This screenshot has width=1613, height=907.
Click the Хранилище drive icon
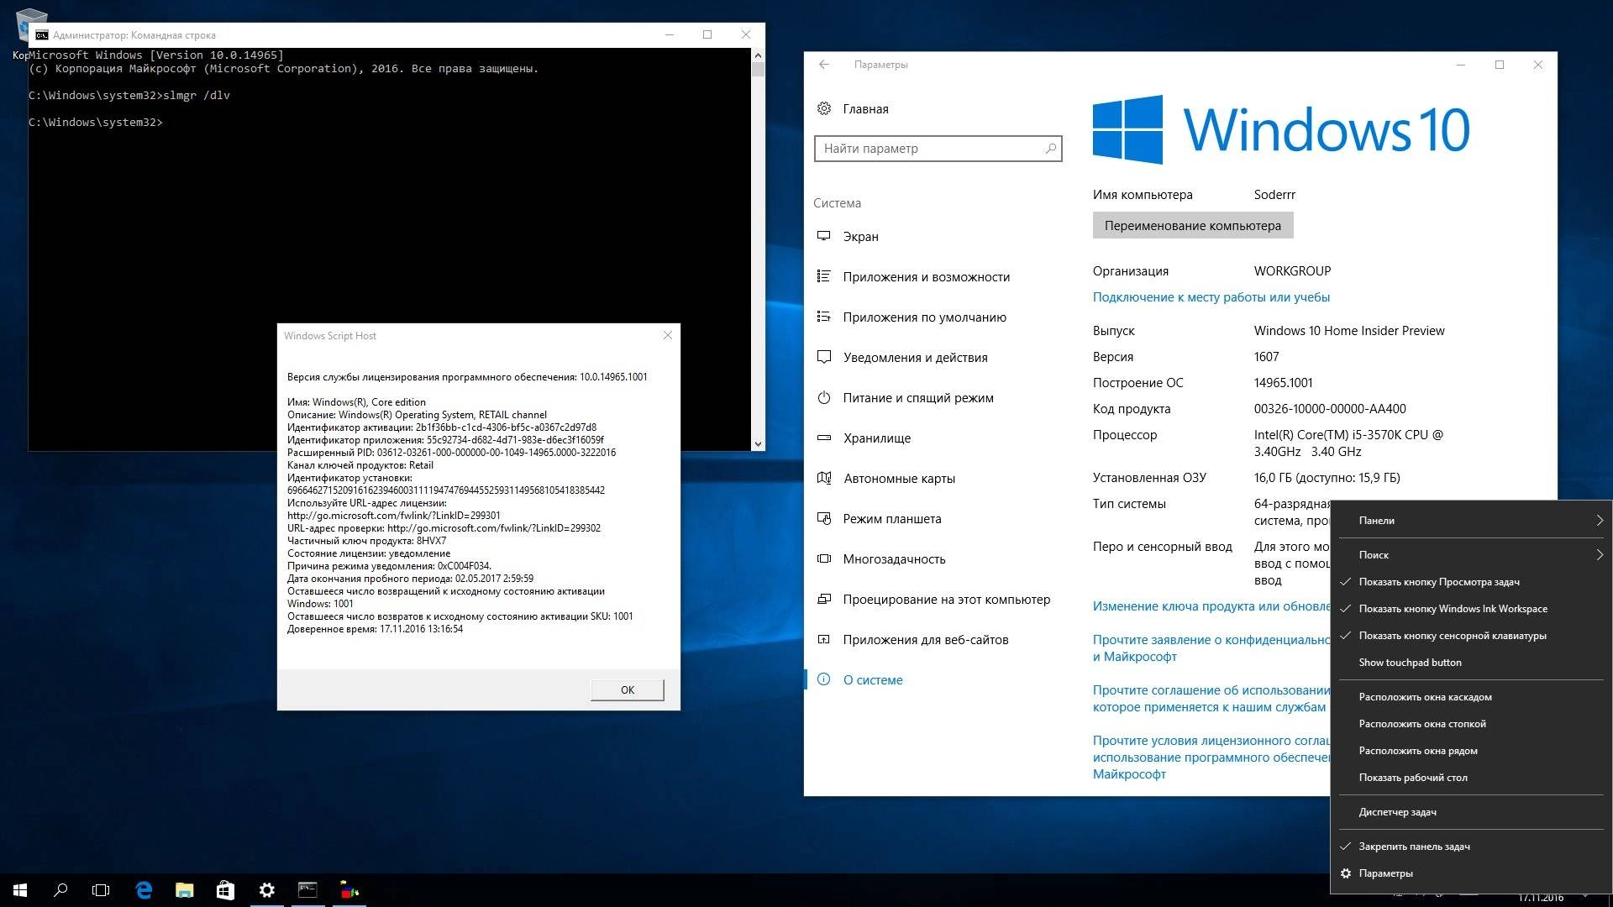(x=824, y=438)
